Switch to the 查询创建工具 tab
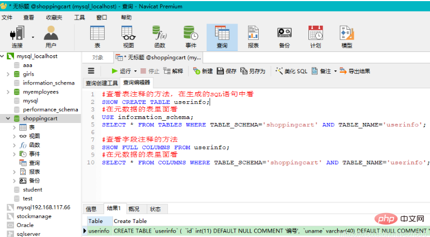This screenshot has height=237, width=430. [x=101, y=83]
